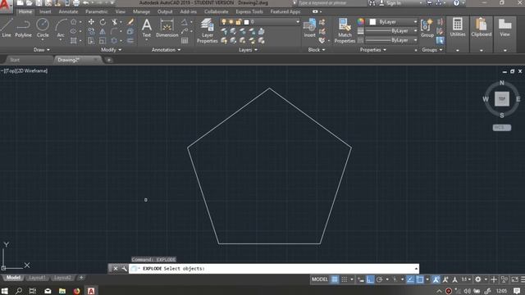
Task: Pick the Rotate tool in Modify panel
Action: coord(103,22)
